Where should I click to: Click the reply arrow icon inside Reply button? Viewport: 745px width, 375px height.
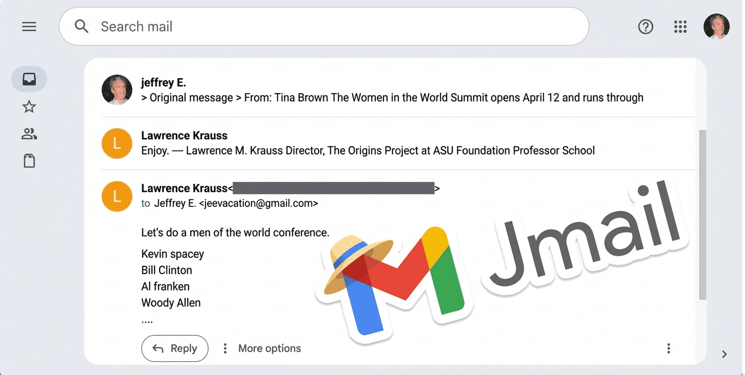point(158,348)
